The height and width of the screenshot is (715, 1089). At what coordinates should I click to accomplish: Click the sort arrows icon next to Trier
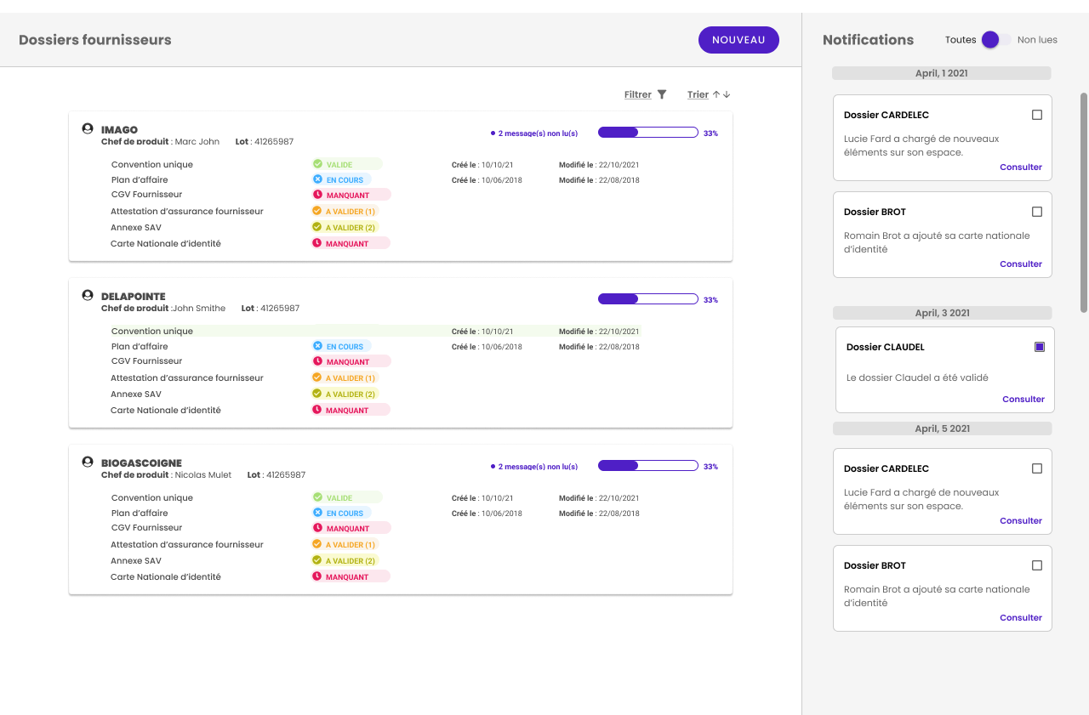(x=721, y=94)
